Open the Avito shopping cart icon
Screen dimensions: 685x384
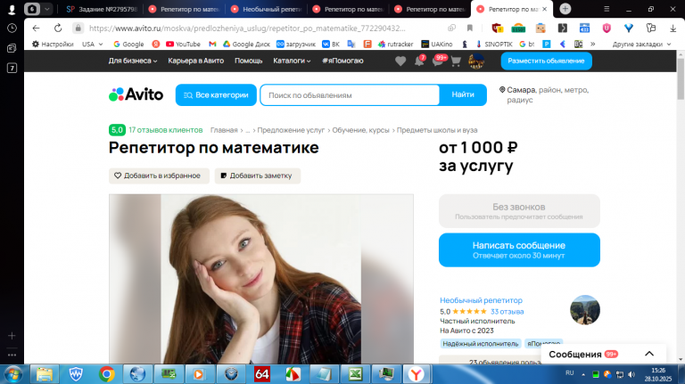click(456, 61)
